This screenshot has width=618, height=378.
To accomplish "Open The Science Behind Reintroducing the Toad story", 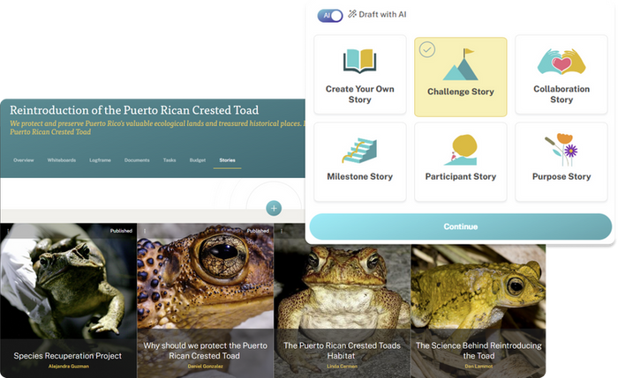I will coord(479,351).
